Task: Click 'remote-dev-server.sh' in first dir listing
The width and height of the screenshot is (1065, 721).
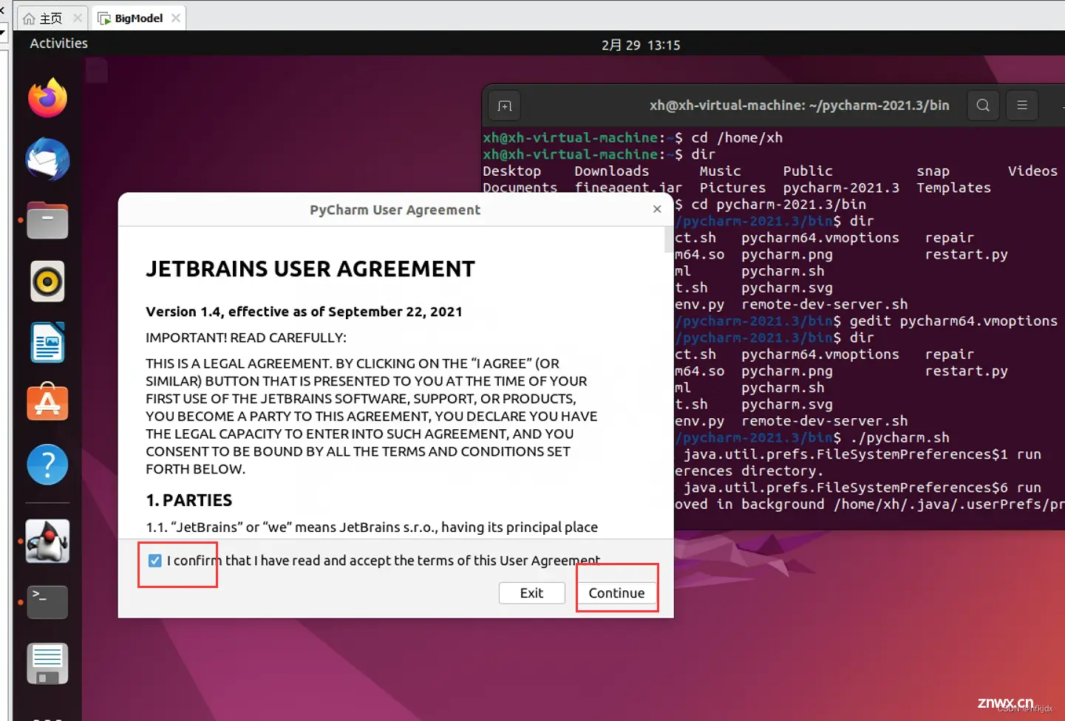Action: pos(825,304)
